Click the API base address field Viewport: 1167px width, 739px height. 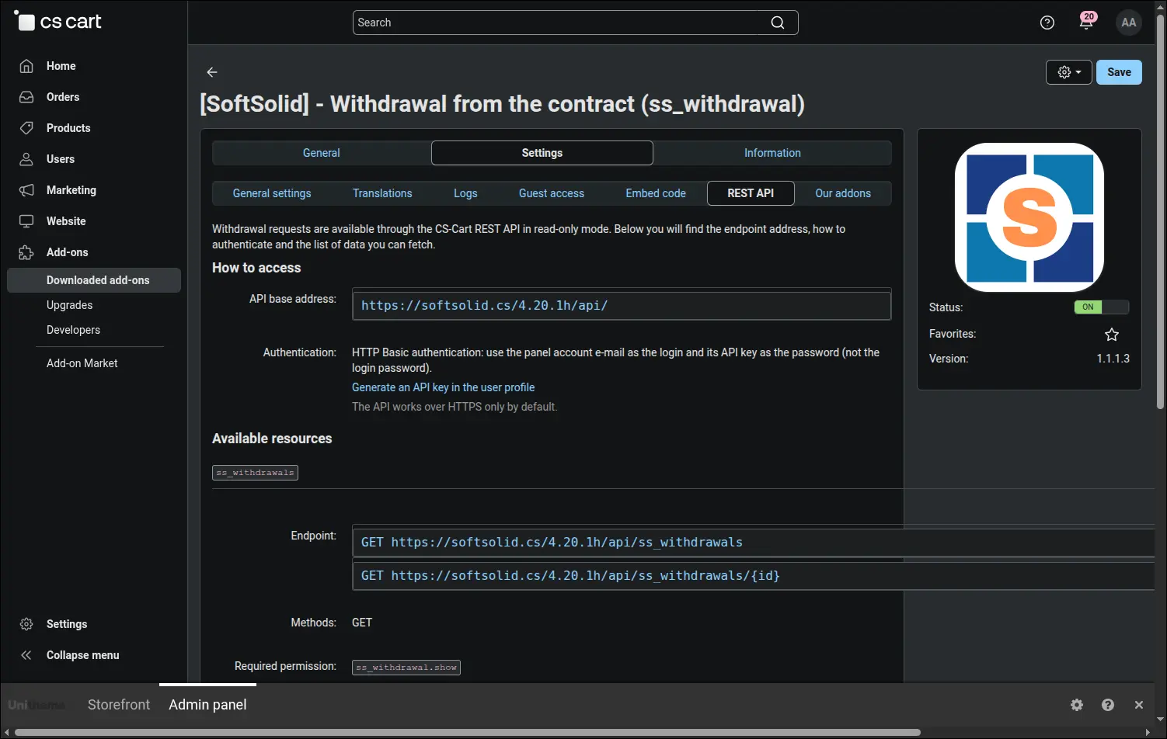coord(622,306)
